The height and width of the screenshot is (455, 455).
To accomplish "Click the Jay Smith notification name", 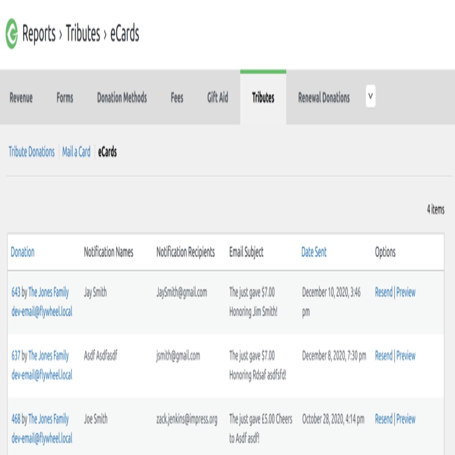I will coord(95,292).
